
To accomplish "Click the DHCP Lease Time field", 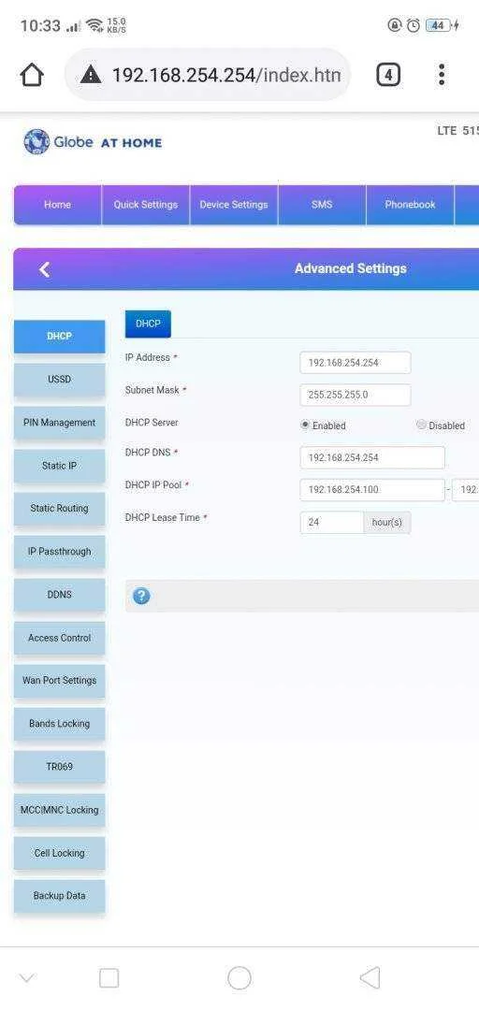I will coord(332,523).
